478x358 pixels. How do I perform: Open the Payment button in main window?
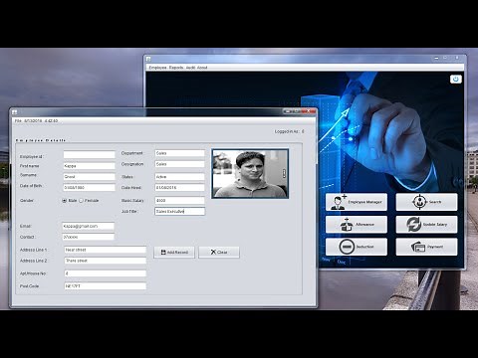click(426, 247)
